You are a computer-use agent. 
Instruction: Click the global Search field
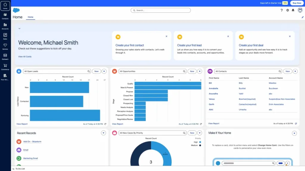(x=161, y=10)
